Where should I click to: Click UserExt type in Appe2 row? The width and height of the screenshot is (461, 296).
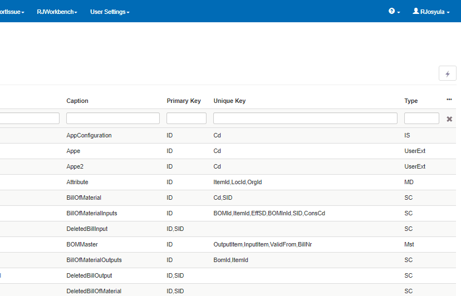[415, 167]
